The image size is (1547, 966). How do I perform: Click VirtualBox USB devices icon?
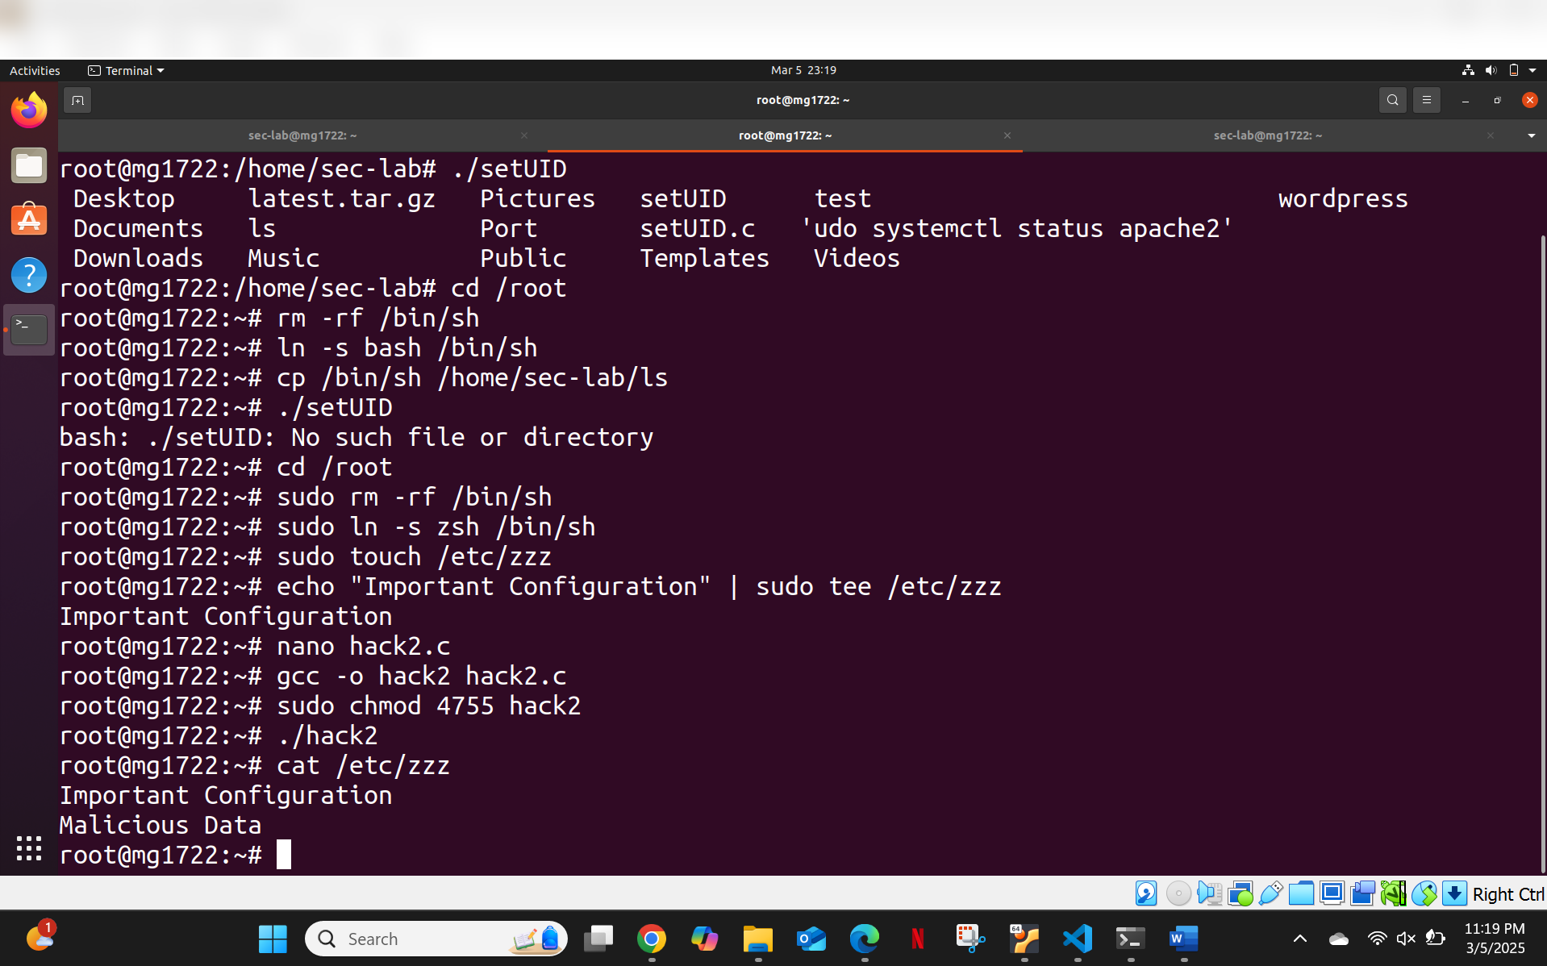click(x=1270, y=893)
